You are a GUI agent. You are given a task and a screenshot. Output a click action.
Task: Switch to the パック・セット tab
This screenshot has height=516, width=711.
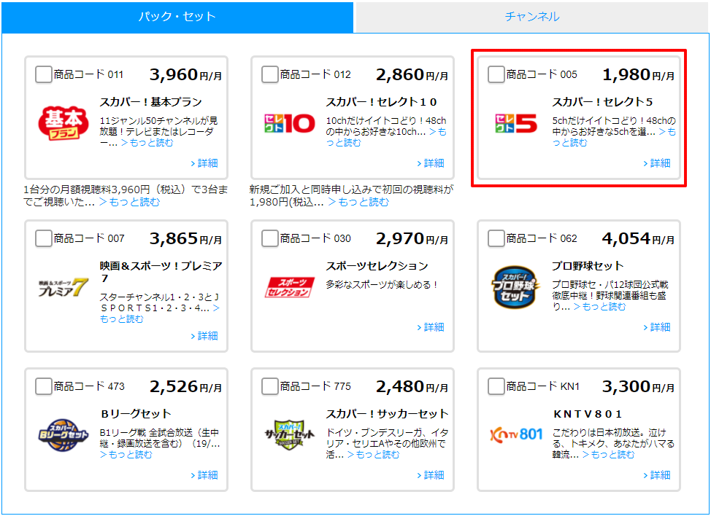pos(177,17)
